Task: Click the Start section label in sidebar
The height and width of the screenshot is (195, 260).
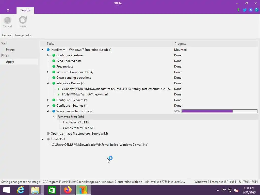Action: (4, 43)
